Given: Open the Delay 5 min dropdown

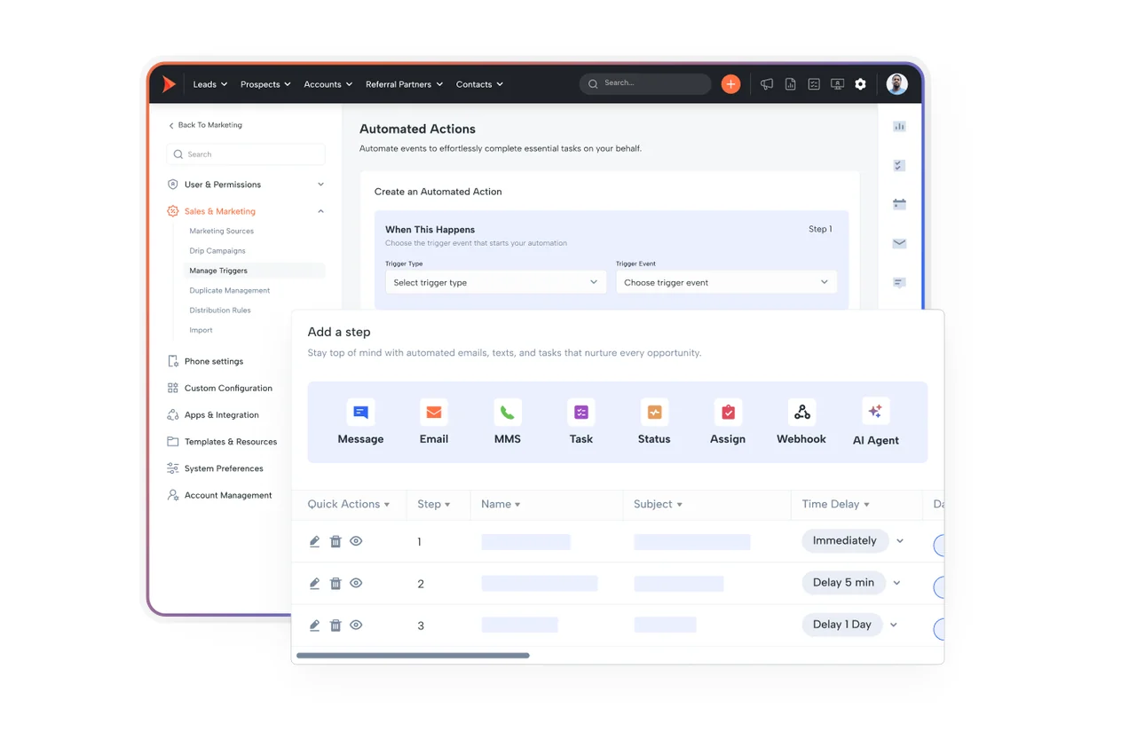Looking at the screenshot, I should point(852,582).
